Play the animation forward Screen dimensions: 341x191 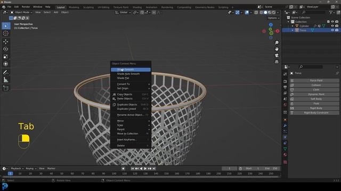tap(145, 169)
